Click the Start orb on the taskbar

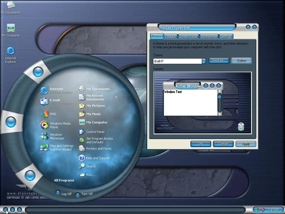click(6, 210)
